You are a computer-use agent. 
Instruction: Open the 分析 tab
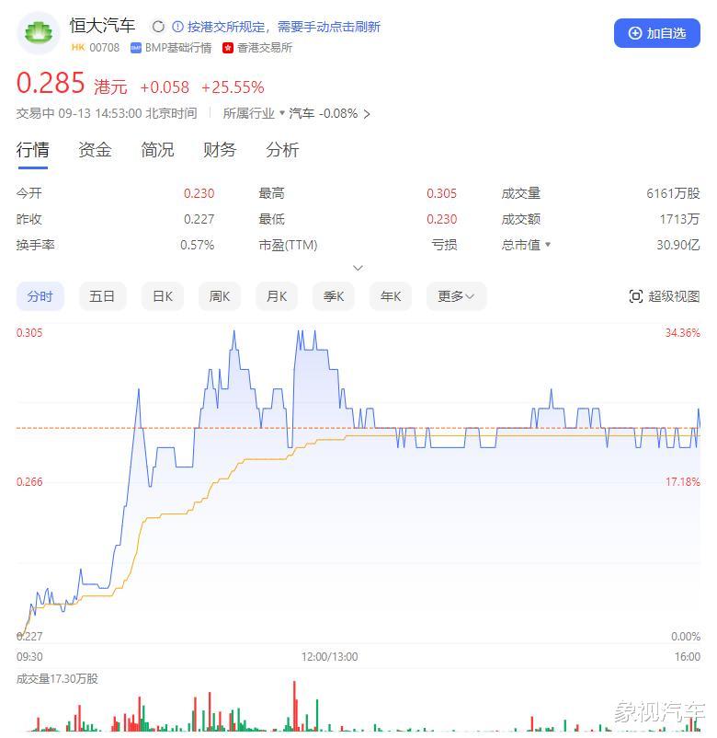(282, 150)
